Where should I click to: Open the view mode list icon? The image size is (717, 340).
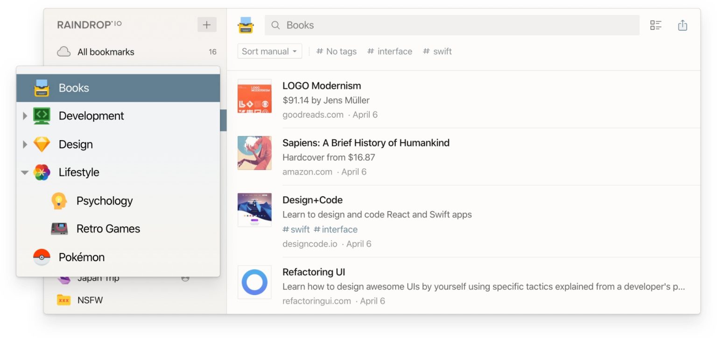pos(656,25)
